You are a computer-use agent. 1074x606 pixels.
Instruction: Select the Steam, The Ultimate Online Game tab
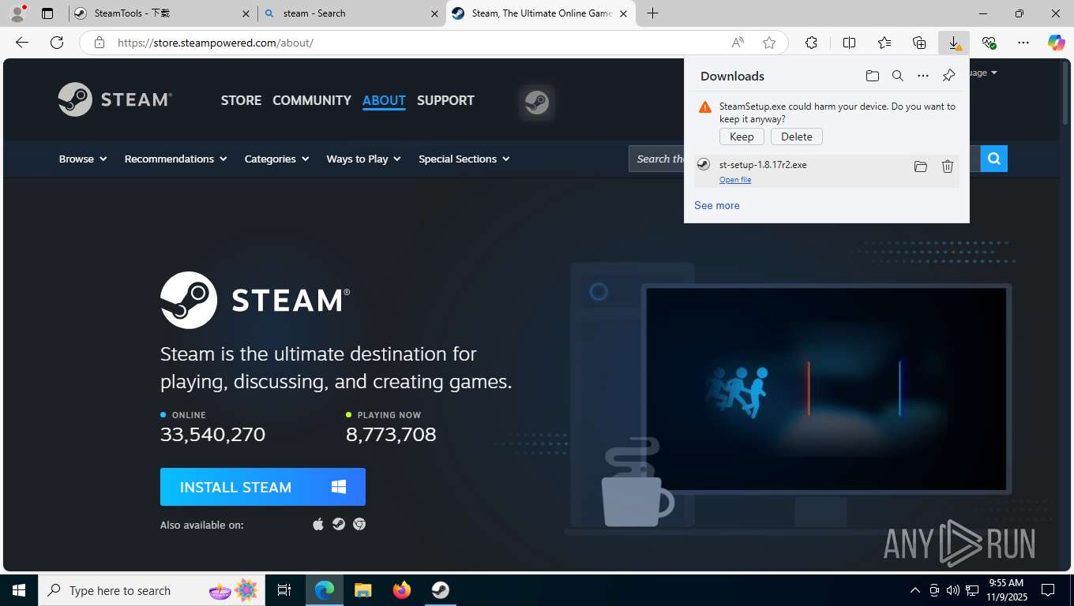point(542,13)
